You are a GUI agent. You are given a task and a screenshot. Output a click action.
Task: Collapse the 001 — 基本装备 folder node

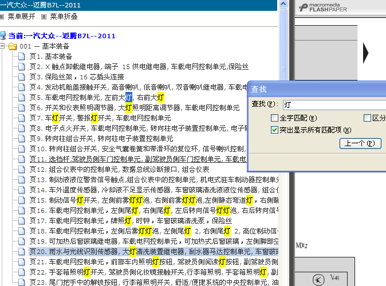pyautogui.click(x=2, y=46)
